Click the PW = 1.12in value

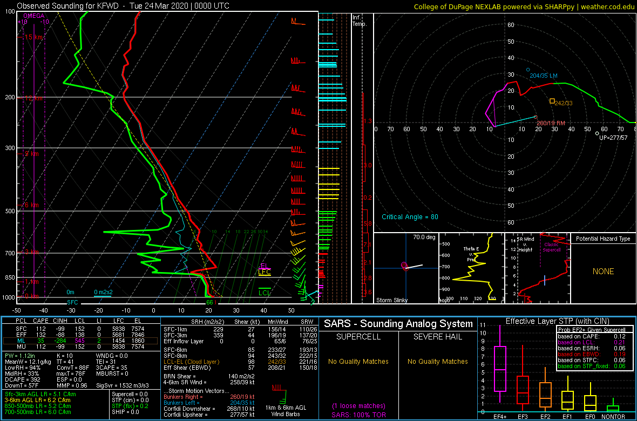click(21, 355)
